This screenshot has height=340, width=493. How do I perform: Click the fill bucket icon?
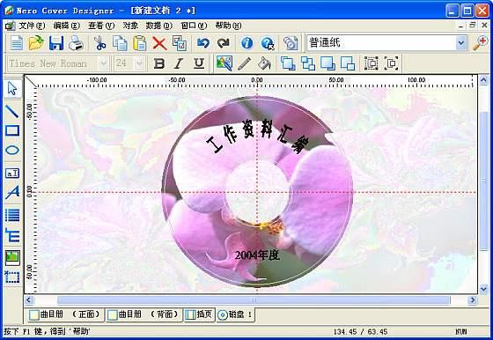264,63
